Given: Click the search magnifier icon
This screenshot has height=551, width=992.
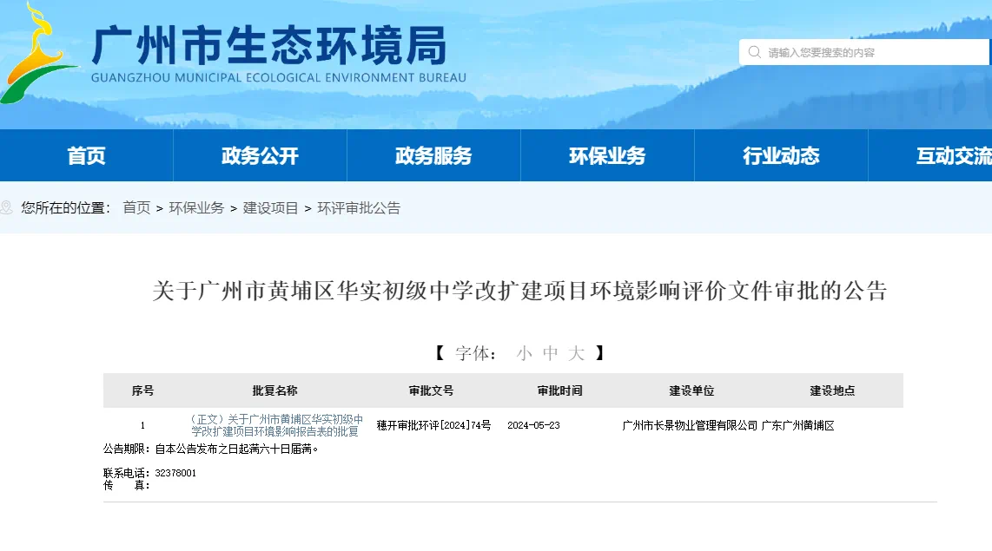Looking at the screenshot, I should tap(754, 52).
